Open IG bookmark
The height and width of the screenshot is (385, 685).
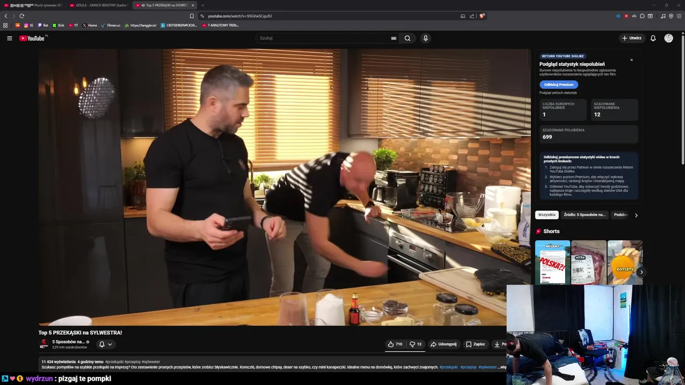[x=28, y=25]
